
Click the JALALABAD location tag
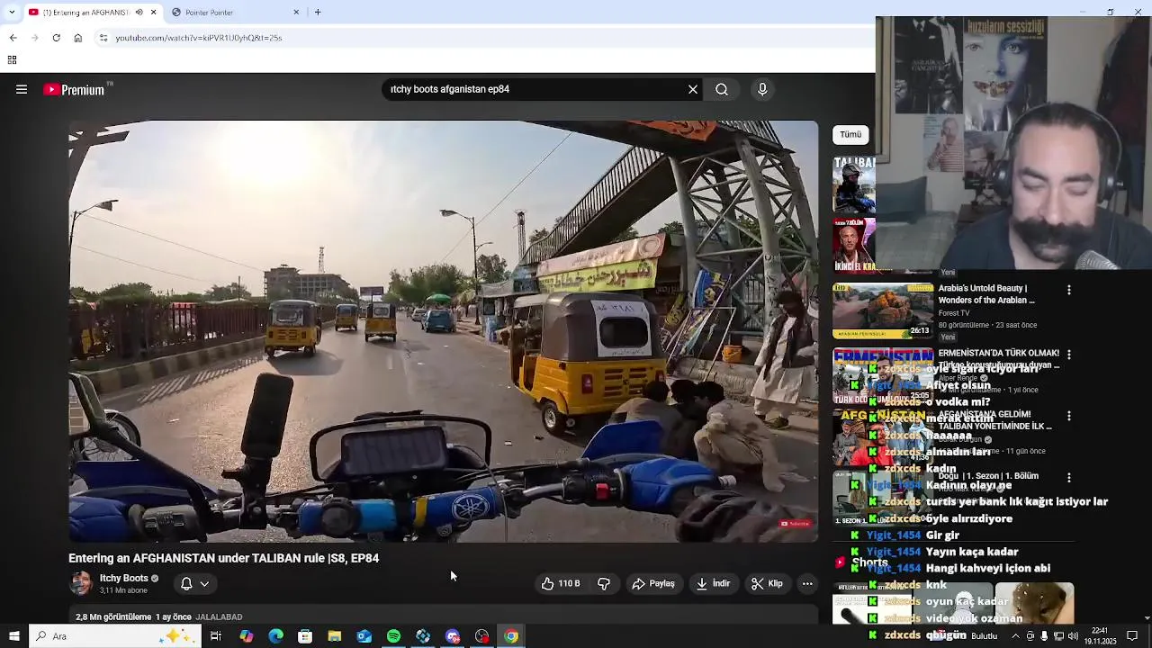point(219,616)
